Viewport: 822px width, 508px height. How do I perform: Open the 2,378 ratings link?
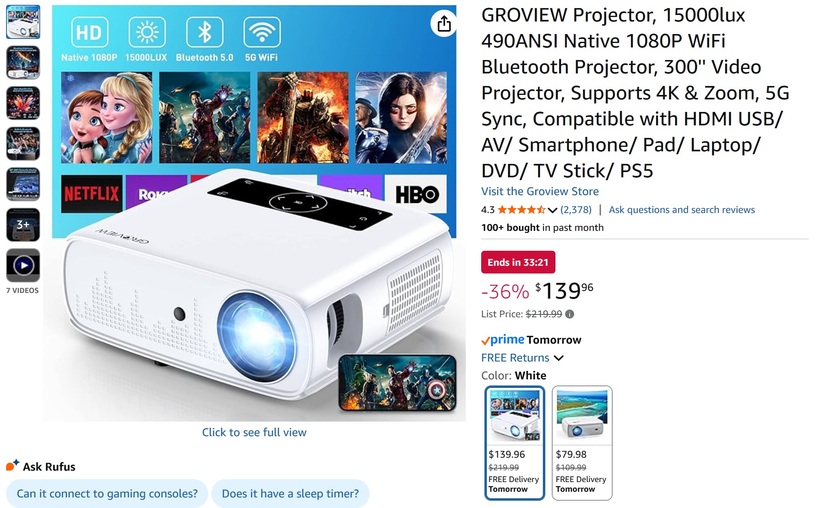(x=576, y=210)
